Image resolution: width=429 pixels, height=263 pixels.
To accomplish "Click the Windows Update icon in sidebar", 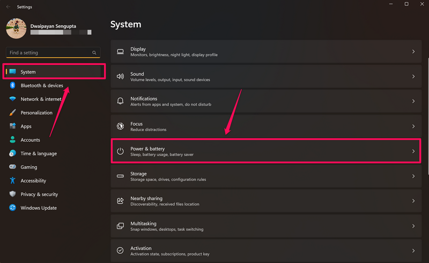I will [12, 208].
